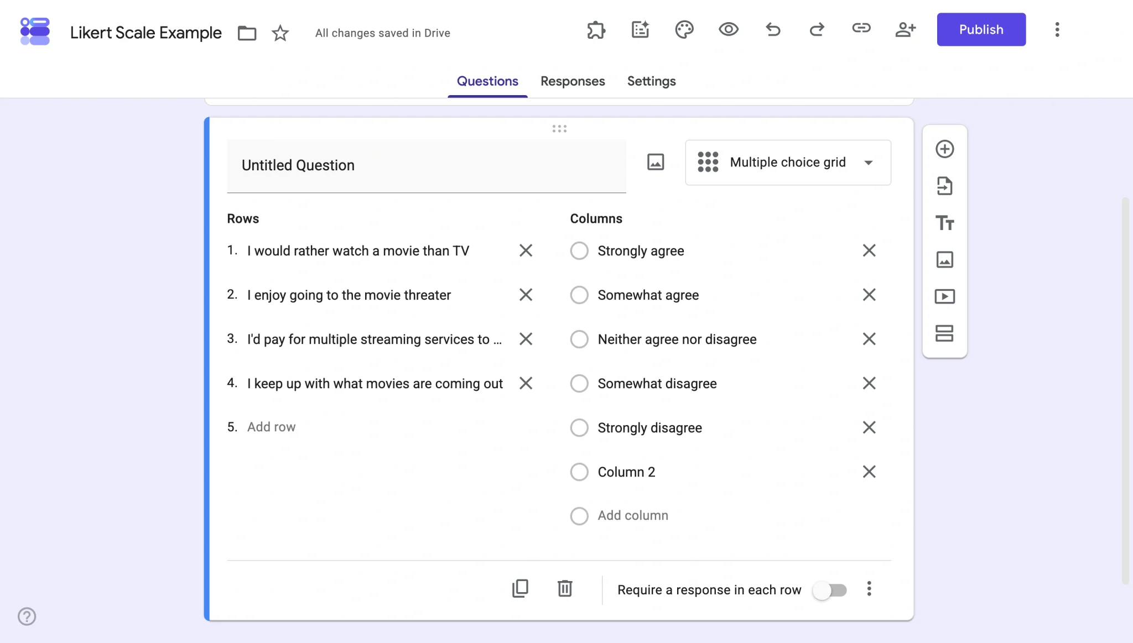This screenshot has width=1133, height=643.
Task: Add title and description
Action: pos(945,223)
